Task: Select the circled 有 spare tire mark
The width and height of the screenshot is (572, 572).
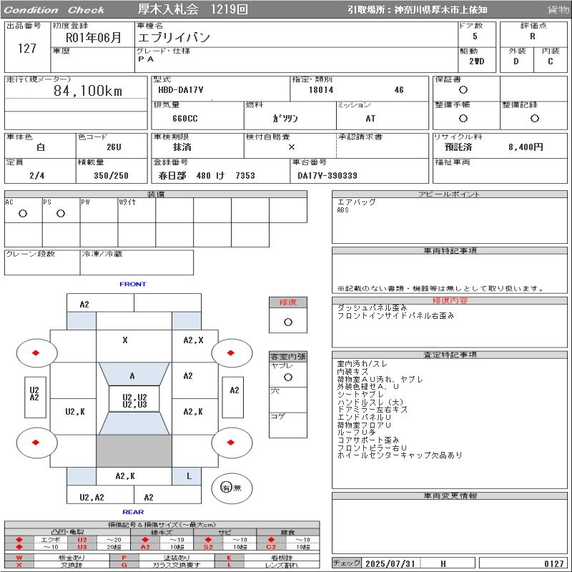Action: coord(226,488)
